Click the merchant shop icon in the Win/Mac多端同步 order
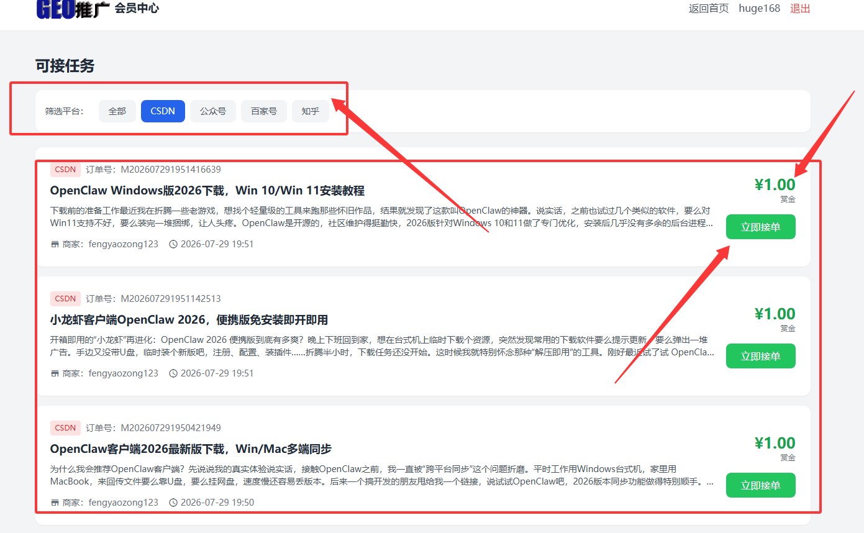This screenshot has height=533, width=864. coord(55,503)
